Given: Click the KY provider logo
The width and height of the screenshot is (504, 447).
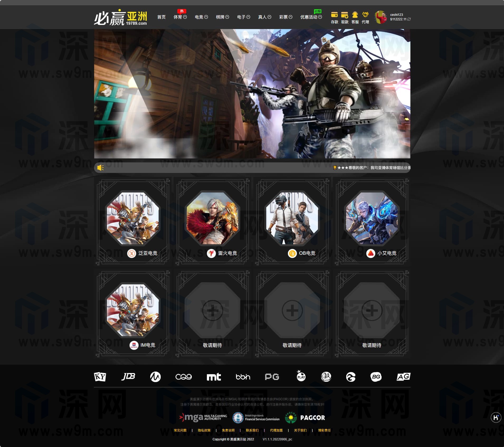Looking at the screenshot, I should click(100, 377).
